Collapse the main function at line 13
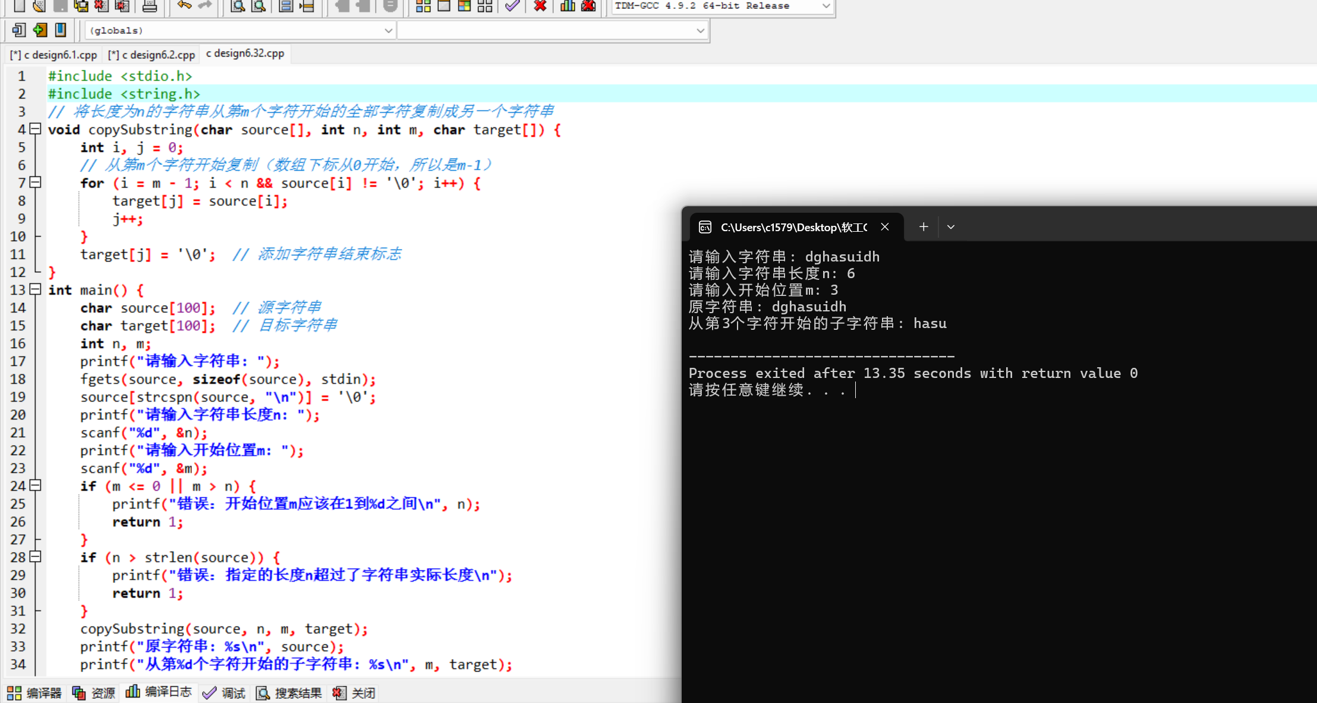Viewport: 1317px width, 703px height. click(x=34, y=289)
